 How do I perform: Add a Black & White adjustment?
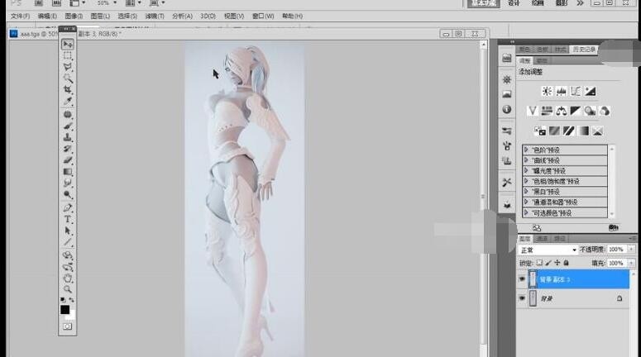(x=576, y=111)
